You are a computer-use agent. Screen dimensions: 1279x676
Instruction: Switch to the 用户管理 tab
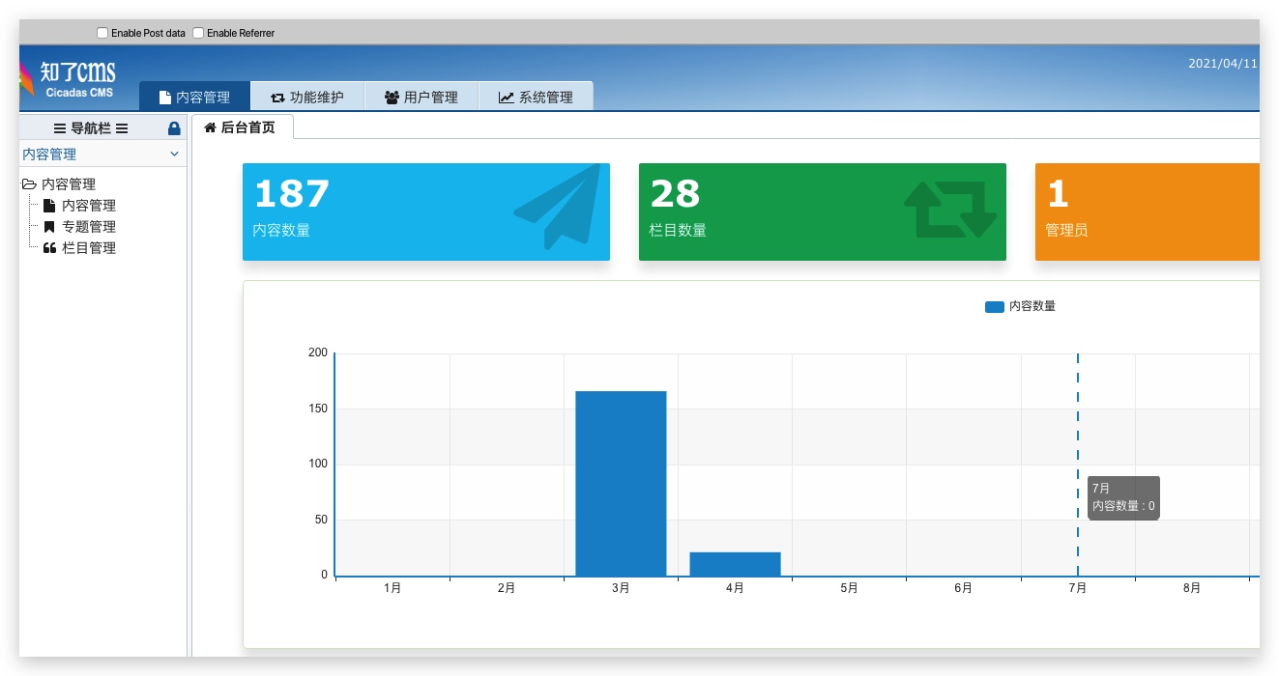point(421,97)
